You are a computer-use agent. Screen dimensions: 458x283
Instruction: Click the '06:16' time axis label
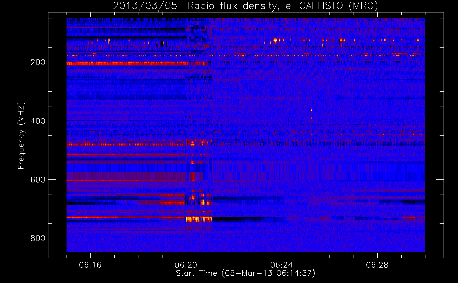[90, 265]
